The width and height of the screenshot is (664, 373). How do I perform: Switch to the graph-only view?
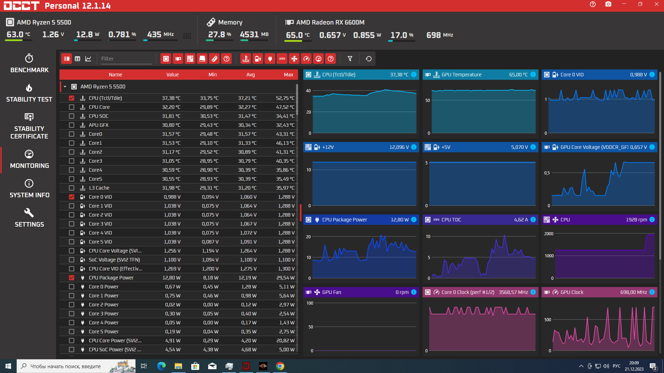pos(88,59)
